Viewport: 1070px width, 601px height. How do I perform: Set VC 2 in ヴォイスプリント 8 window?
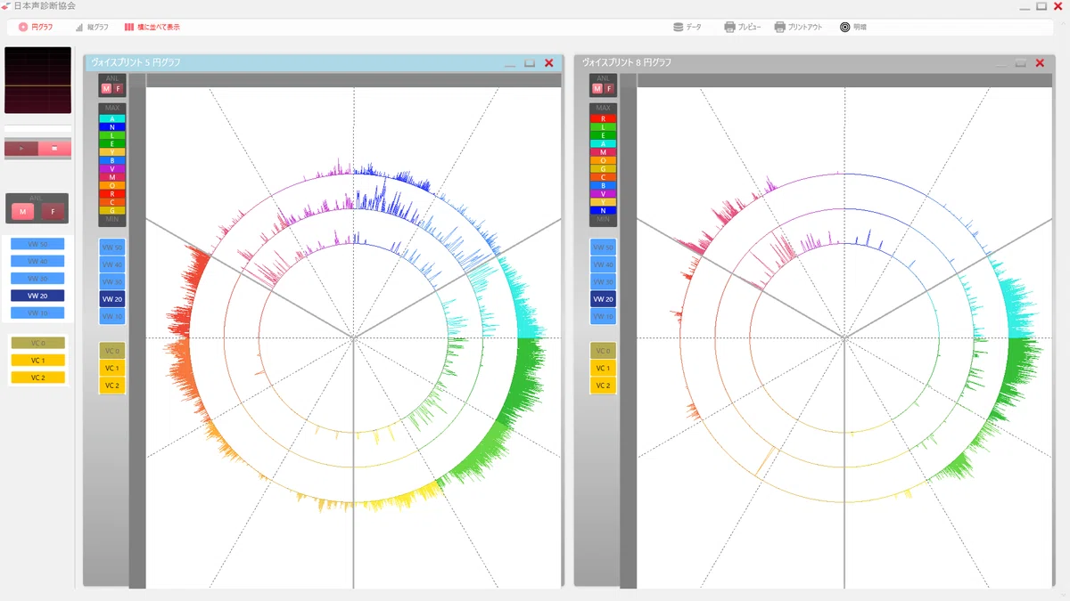click(x=603, y=386)
